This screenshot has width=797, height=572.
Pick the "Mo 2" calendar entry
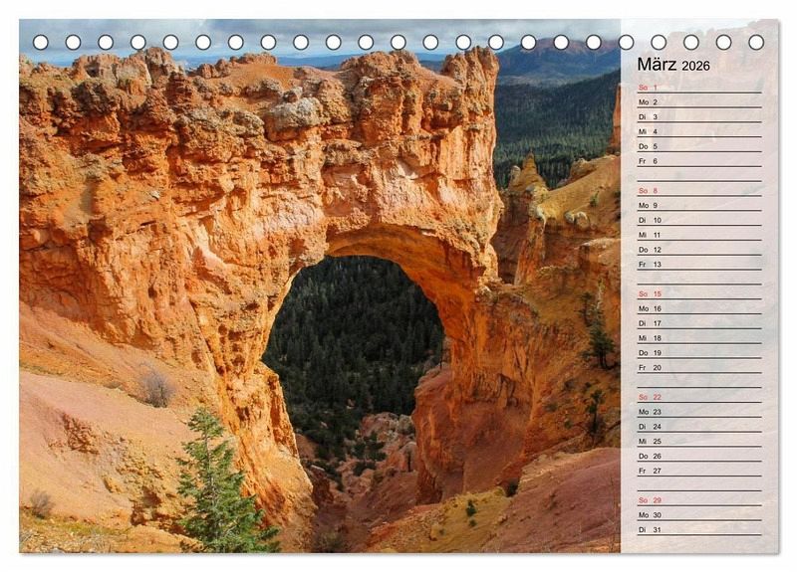point(699,102)
